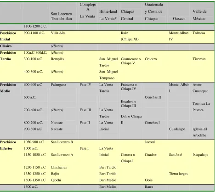Click the 'Jocotal' cell
Image resolution: width=215 pixels, height=192 pixels.
pyautogui.click(x=150, y=142)
